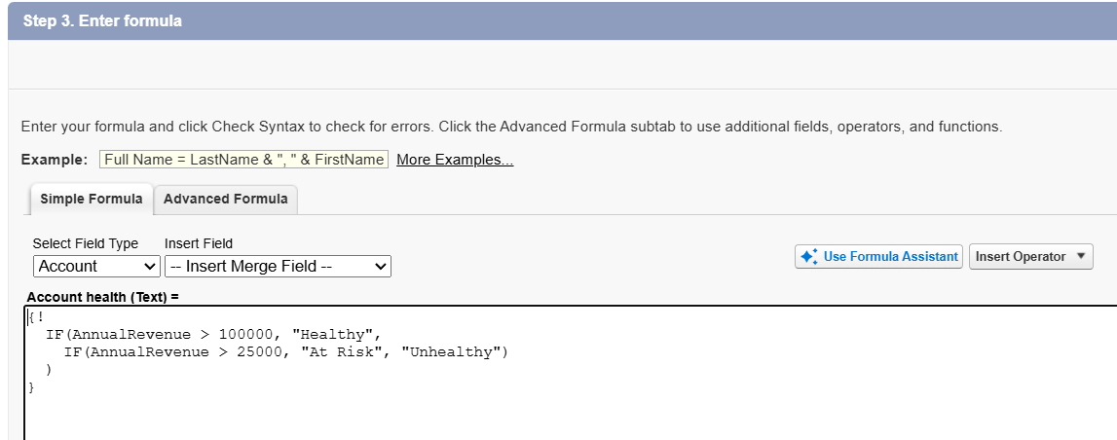
Task: Expand the Insert Merge Field dropdown
Action: click(278, 266)
